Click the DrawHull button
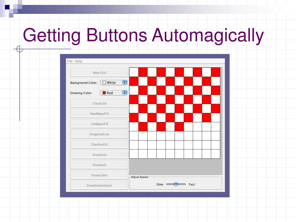This screenshot has height=222, width=296. pyautogui.click(x=99, y=165)
